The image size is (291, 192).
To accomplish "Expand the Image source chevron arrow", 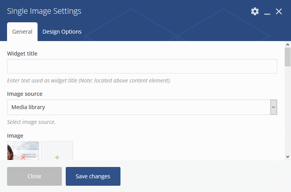I will [273, 107].
